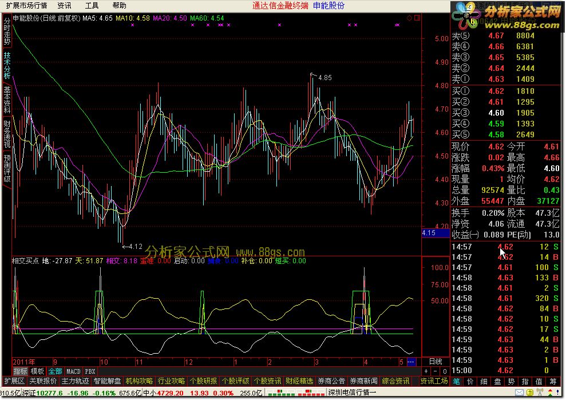566x400 pixels.
Task: Click the 卖① ask row at 4.63
Action: point(505,79)
